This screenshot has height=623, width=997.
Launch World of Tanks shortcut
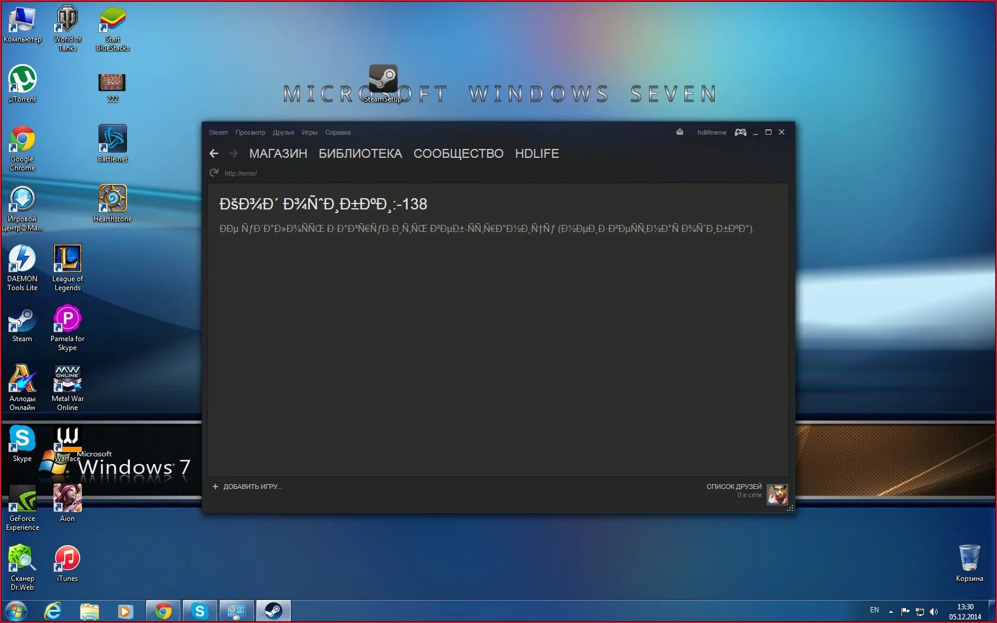[67, 28]
